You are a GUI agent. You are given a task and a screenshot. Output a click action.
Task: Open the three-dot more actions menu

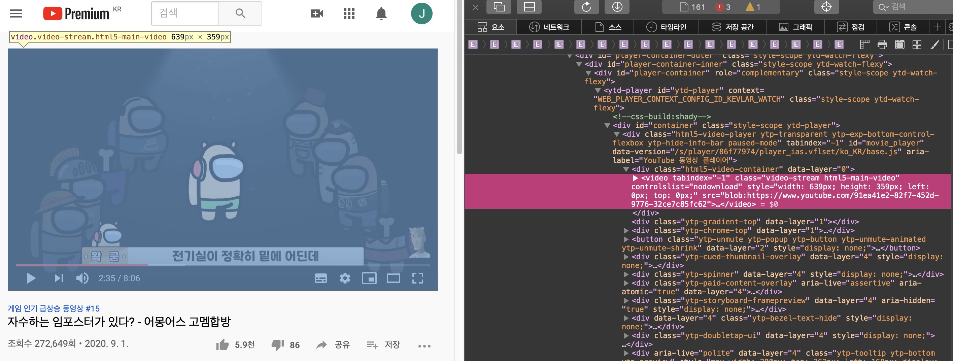coord(424,346)
